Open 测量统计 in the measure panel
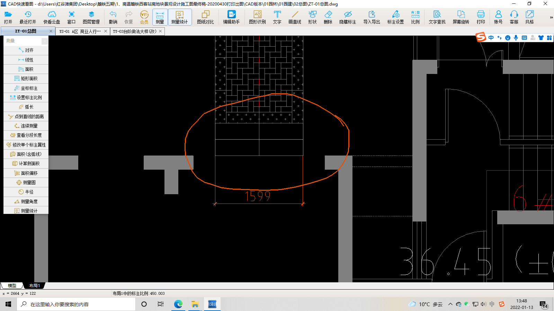The height and width of the screenshot is (311, 554). pyautogui.click(x=26, y=210)
